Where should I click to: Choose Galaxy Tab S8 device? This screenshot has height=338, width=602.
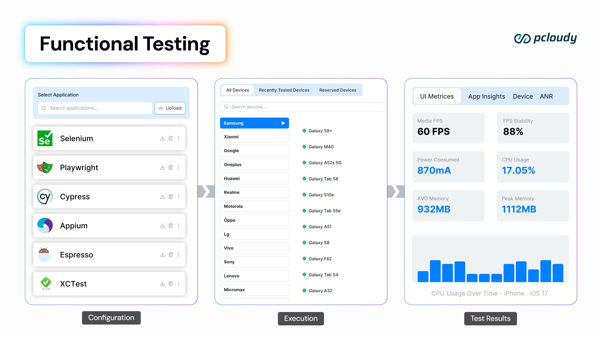click(x=320, y=179)
